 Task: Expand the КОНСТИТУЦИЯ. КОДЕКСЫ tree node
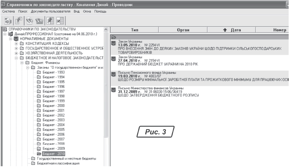point(16,43)
